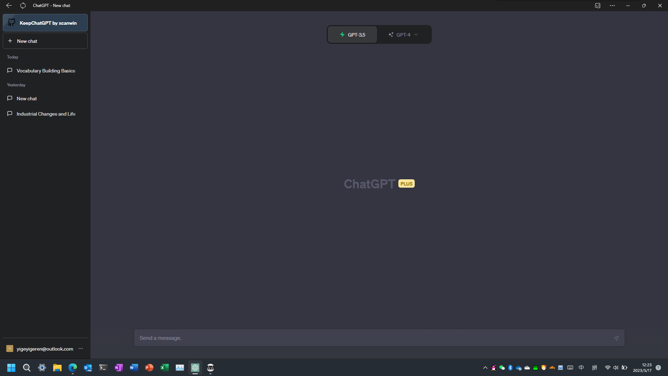Image resolution: width=668 pixels, height=376 pixels.
Task: Open the title bar three-dots menu
Action: [612, 6]
